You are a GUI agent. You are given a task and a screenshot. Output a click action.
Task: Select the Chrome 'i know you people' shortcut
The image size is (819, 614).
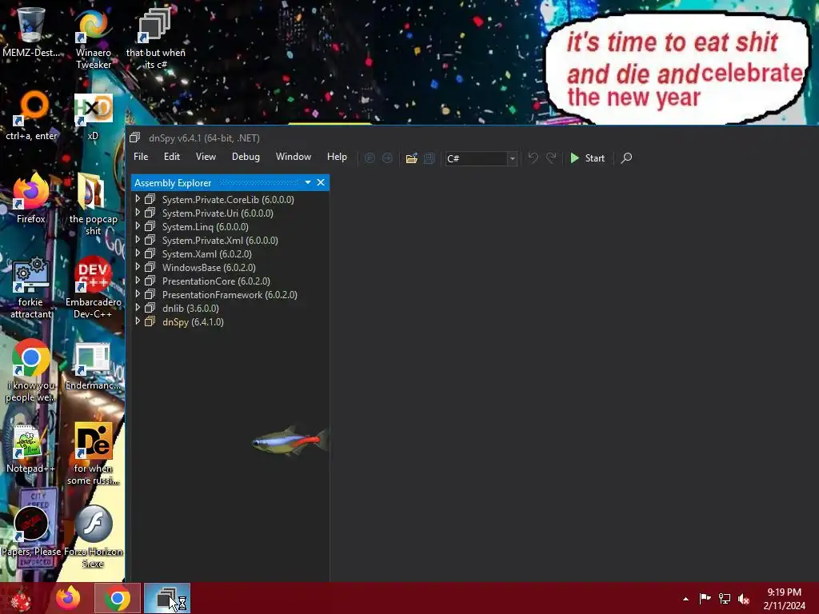(31, 370)
